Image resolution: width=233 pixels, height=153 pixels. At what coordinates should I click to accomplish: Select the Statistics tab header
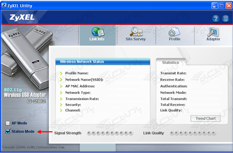click(x=171, y=62)
